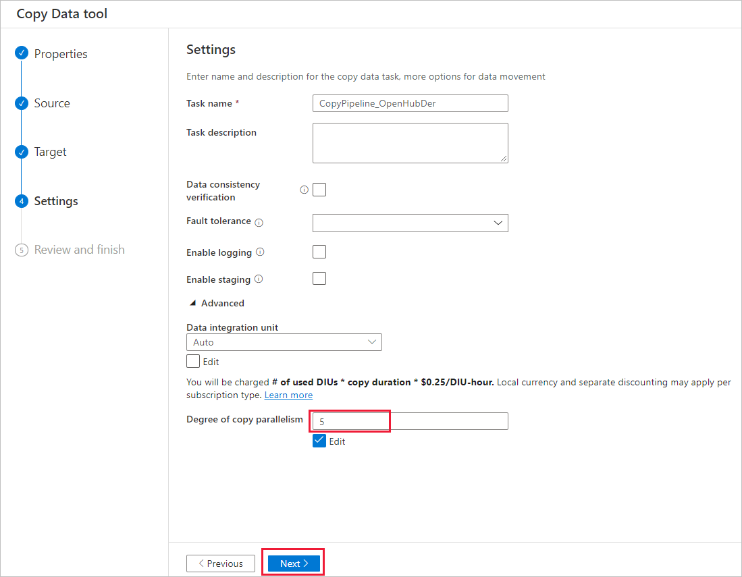742x577 pixels.
Task: Click the Next button
Action: click(x=292, y=563)
